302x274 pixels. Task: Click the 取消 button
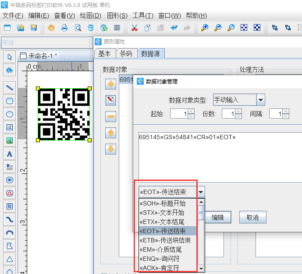pyautogui.click(x=252, y=217)
